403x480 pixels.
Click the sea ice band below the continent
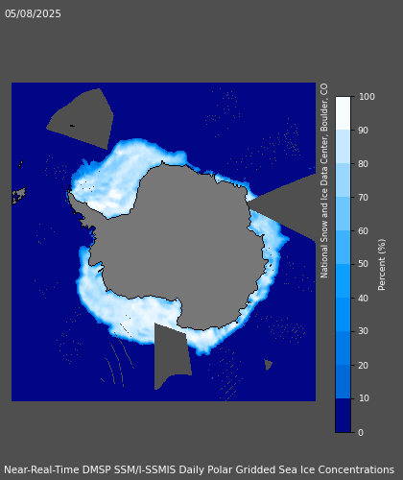click(134, 320)
